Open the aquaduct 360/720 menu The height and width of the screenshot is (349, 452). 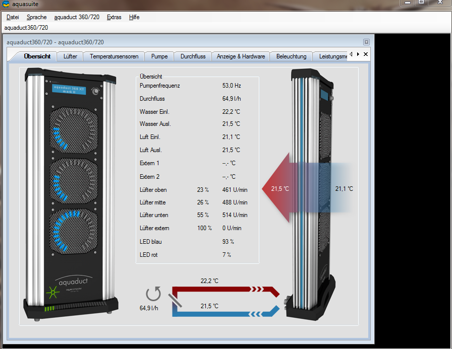click(77, 17)
